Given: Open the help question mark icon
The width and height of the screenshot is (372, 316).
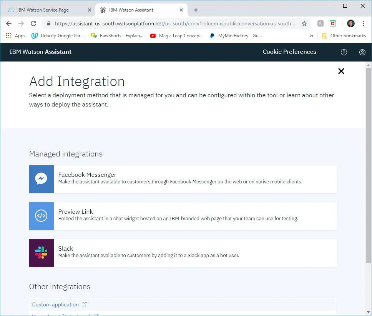Looking at the screenshot, I should pos(344,52).
